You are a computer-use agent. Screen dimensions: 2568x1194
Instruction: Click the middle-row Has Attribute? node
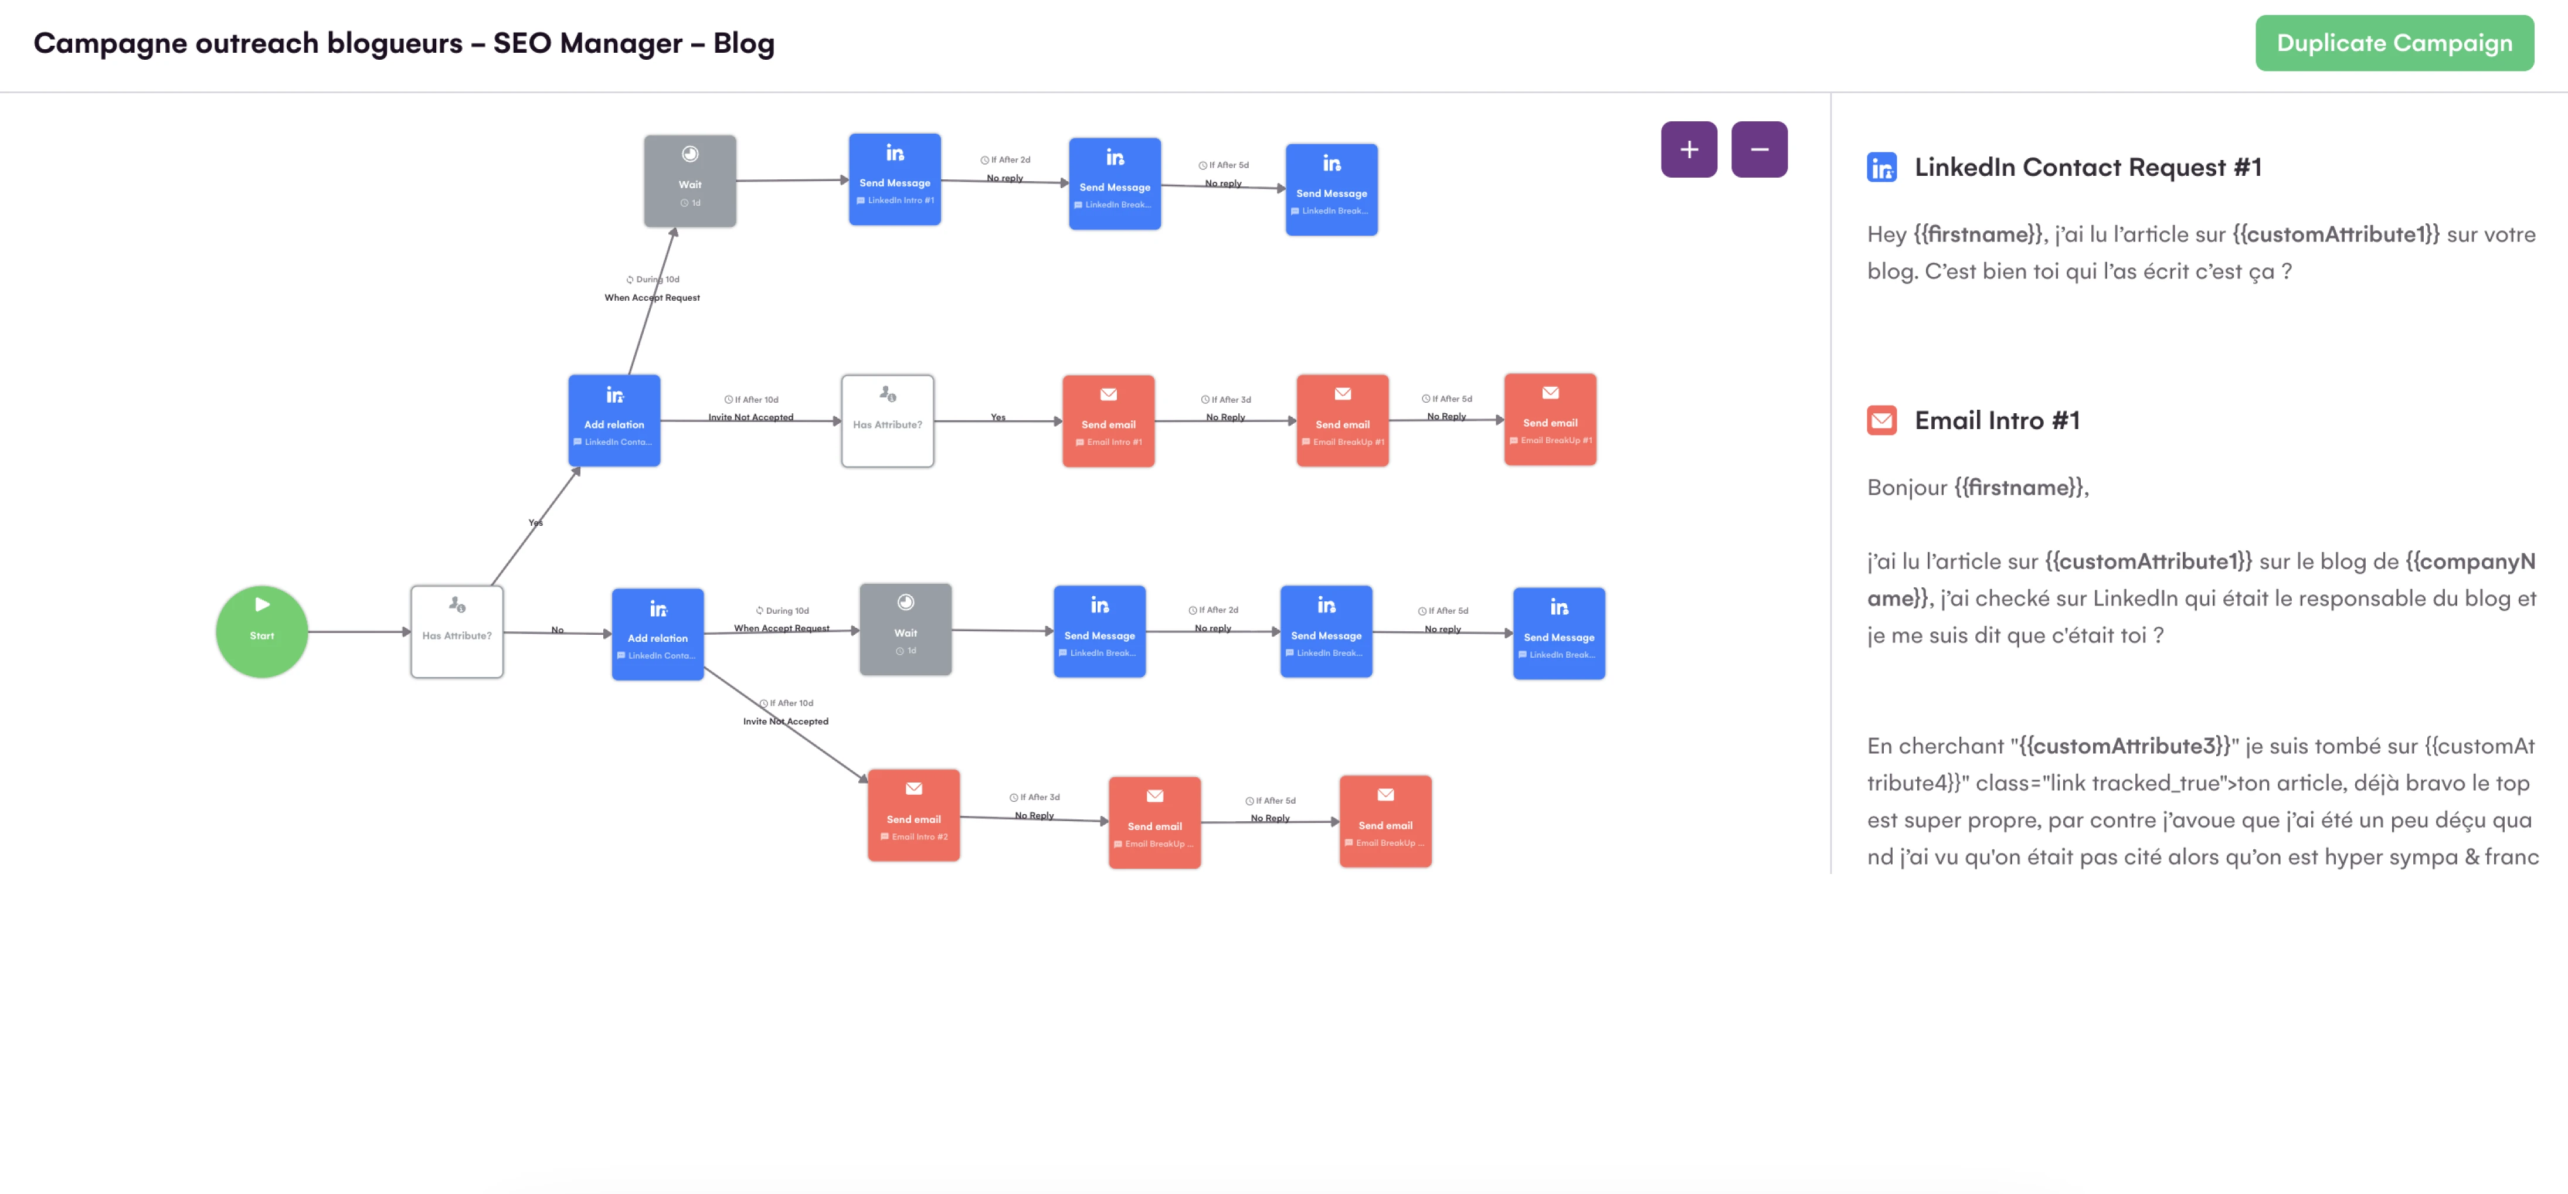[x=887, y=421]
